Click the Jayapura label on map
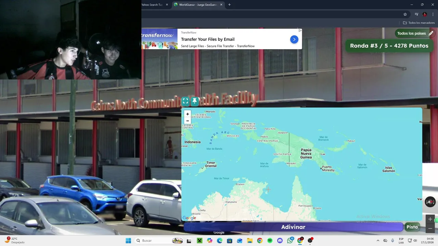Viewport: 438px width, 246px height. tap(282, 133)
